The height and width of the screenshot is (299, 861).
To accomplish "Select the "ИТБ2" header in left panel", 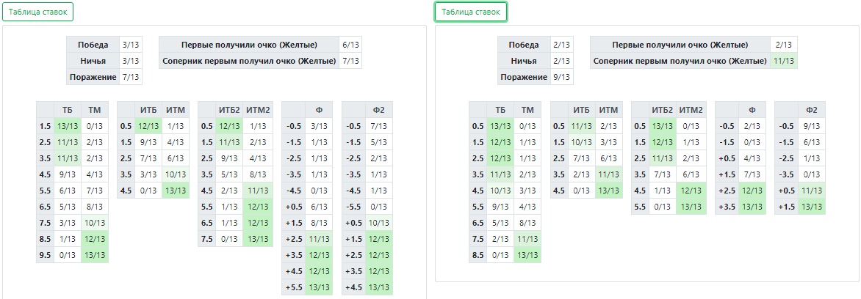I will pyautogui.click(x=229, y=110).
